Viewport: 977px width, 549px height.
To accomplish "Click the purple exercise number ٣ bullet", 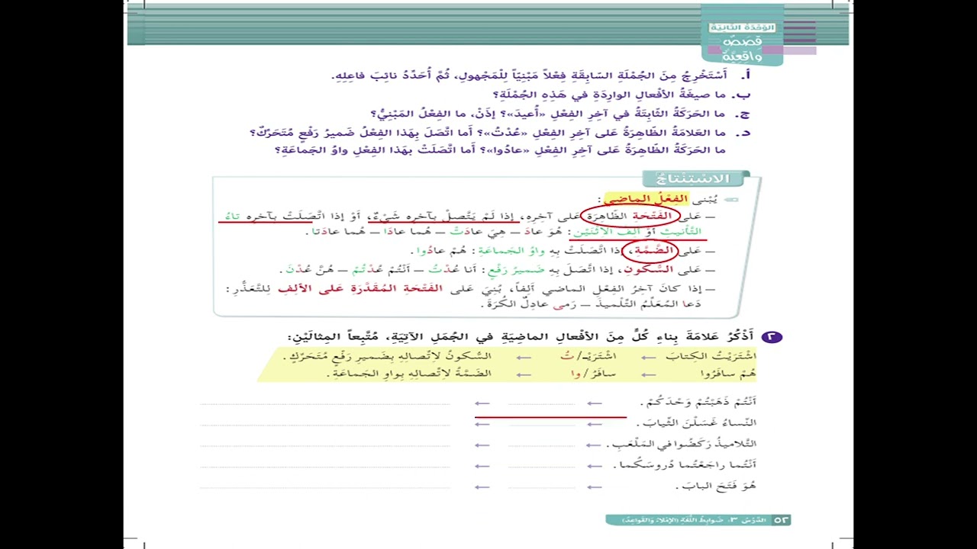I will [x=772, y=336].
